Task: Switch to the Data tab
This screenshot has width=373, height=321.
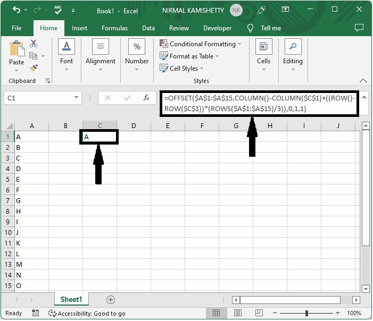Action: coord(148,28)
